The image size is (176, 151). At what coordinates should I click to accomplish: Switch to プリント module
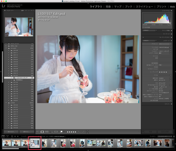point(162,7)
